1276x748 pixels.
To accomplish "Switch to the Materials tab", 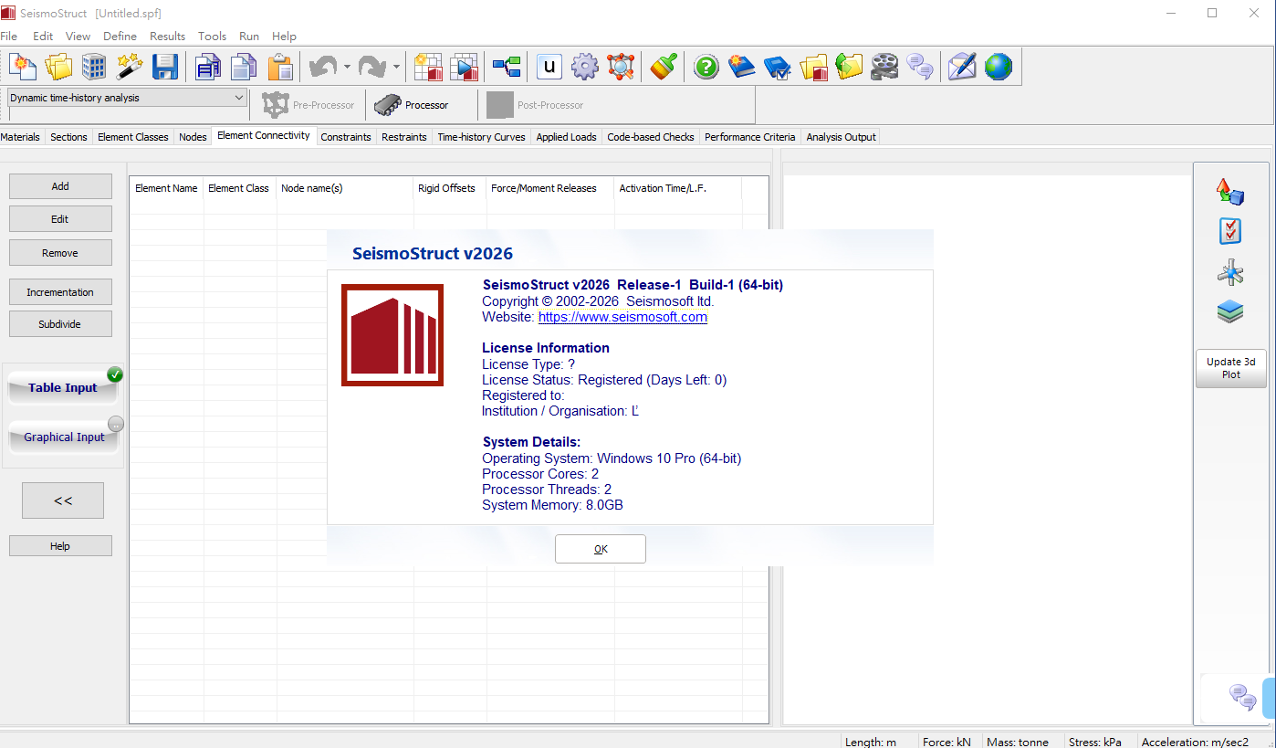I will pyautogui.click(x=20, y=137).
